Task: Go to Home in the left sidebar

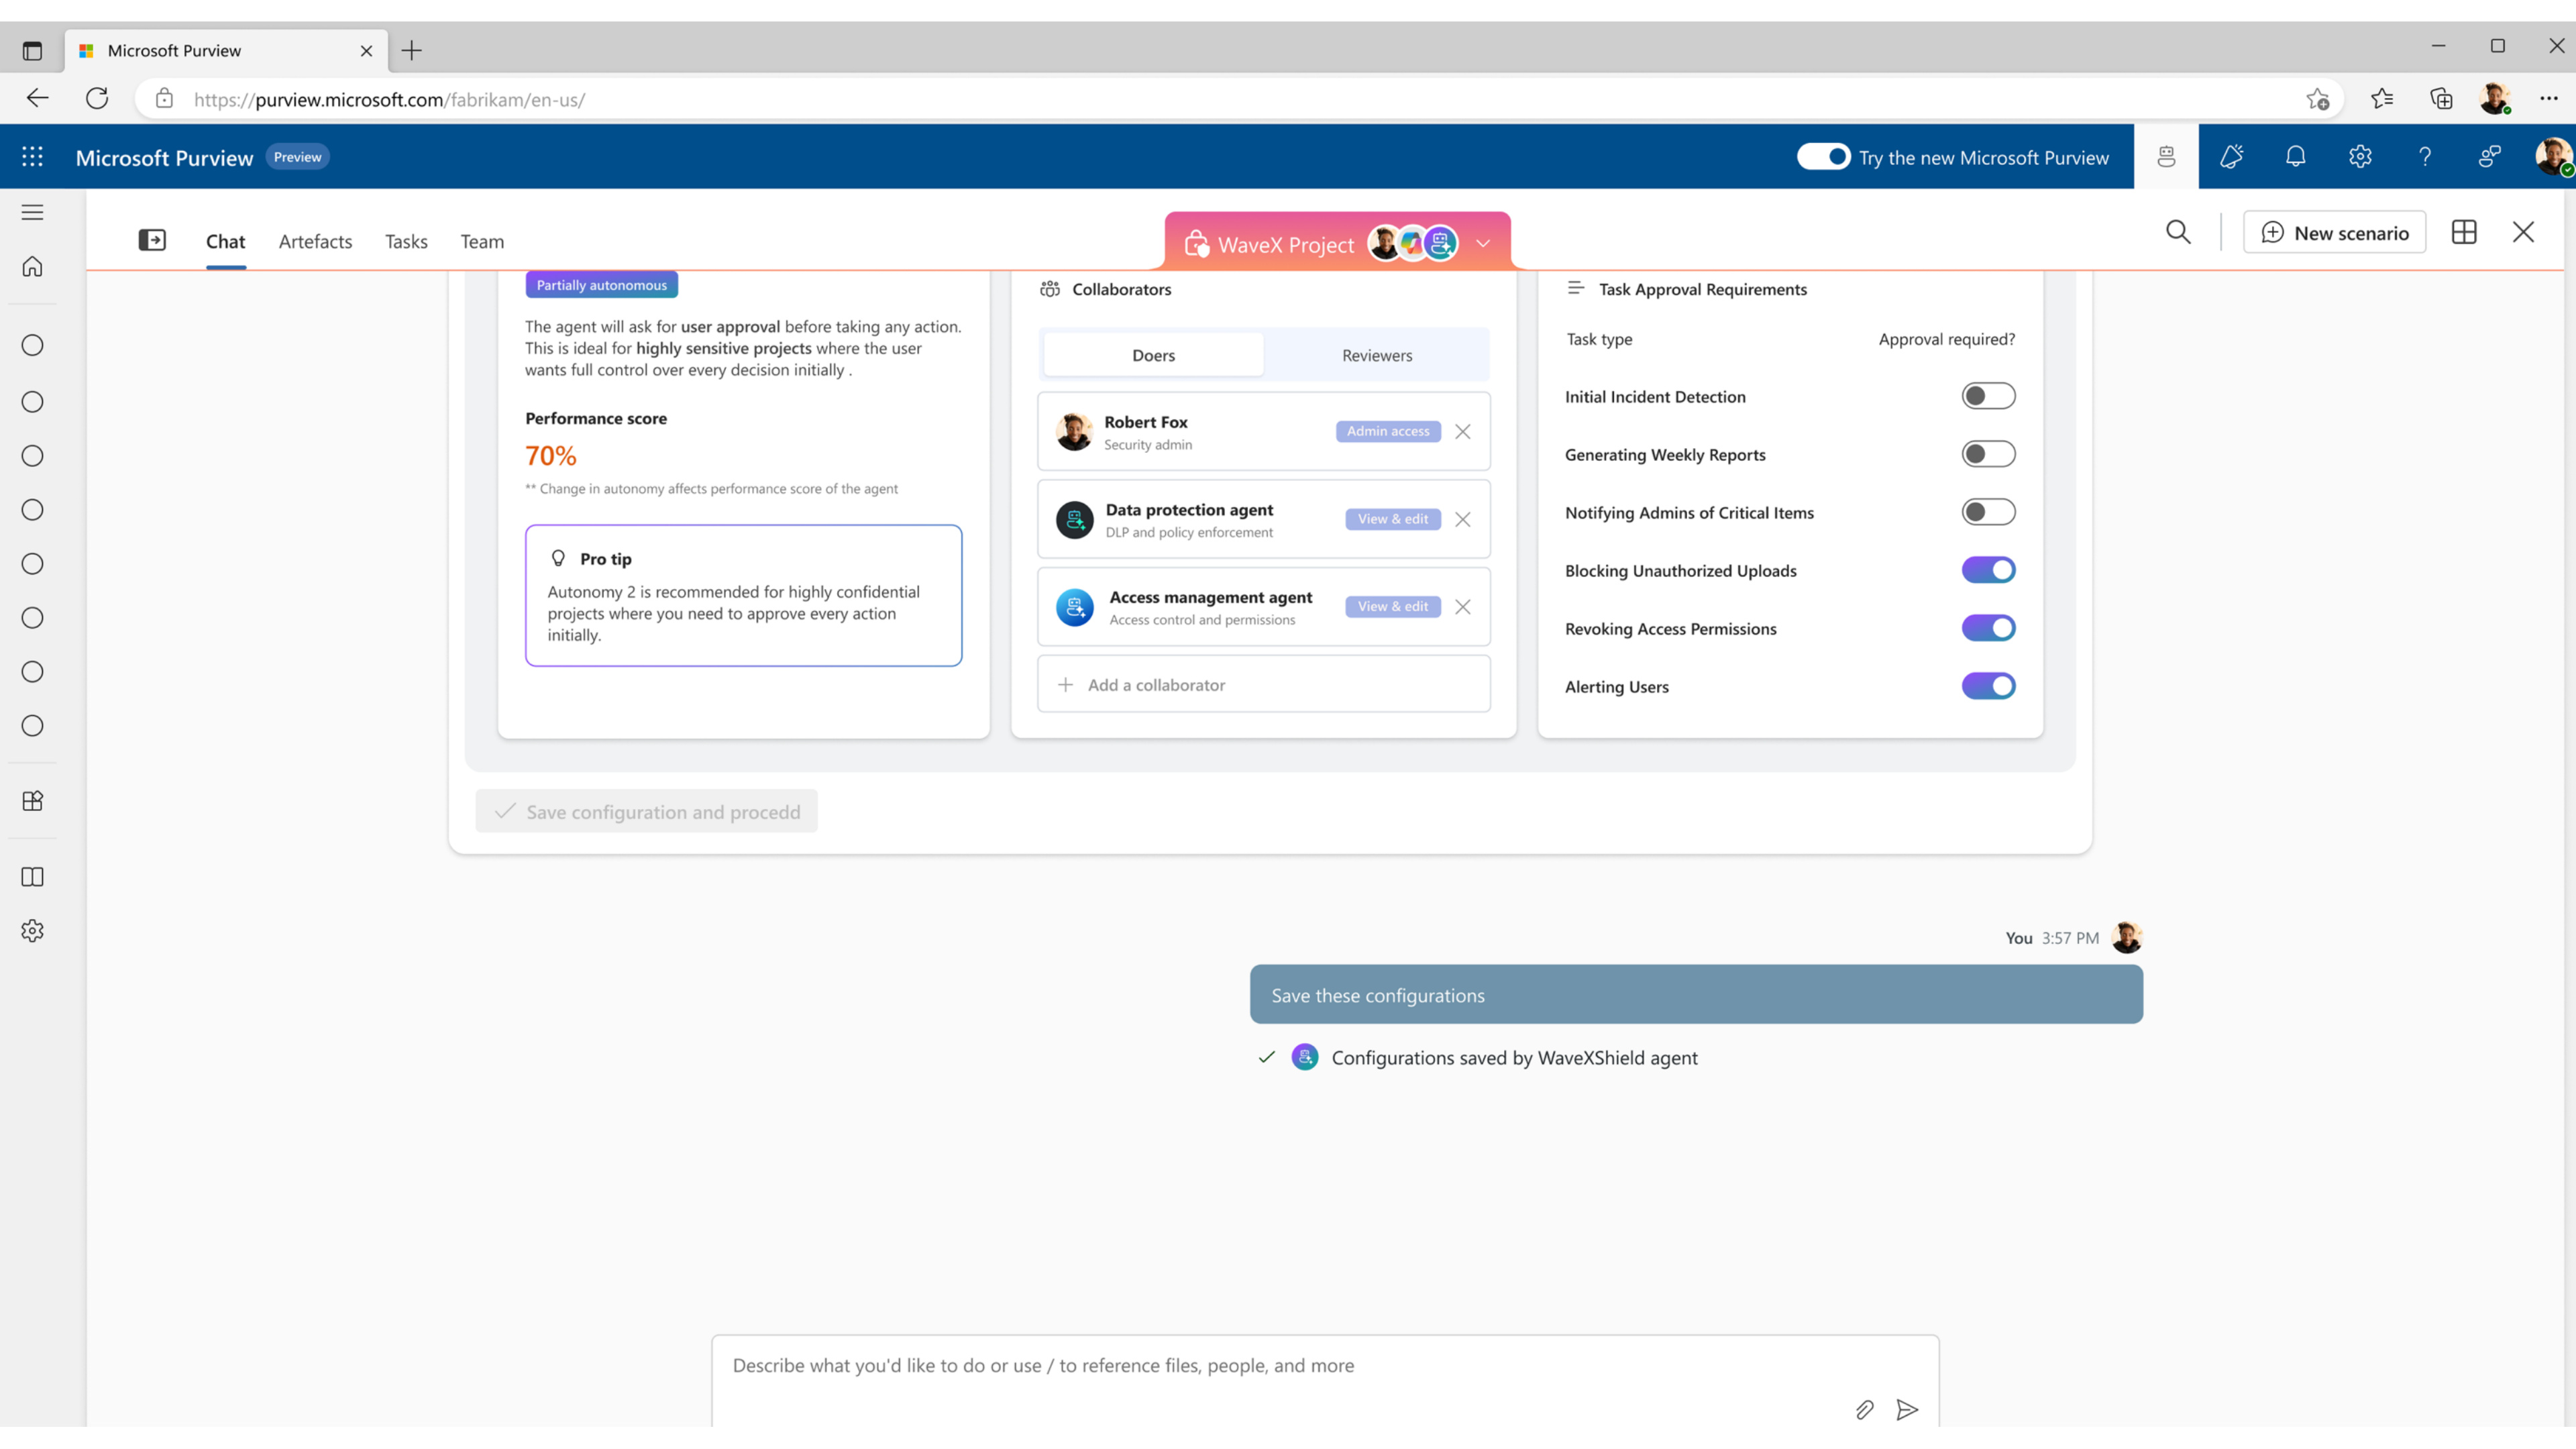Action: click(32, 266)
